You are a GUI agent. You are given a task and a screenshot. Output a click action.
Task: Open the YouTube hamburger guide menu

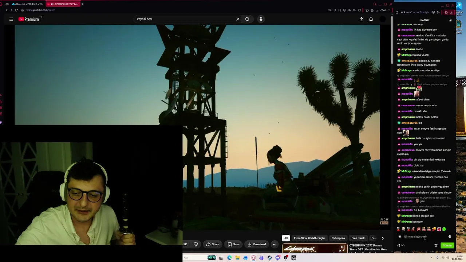[x=11, y=19]
